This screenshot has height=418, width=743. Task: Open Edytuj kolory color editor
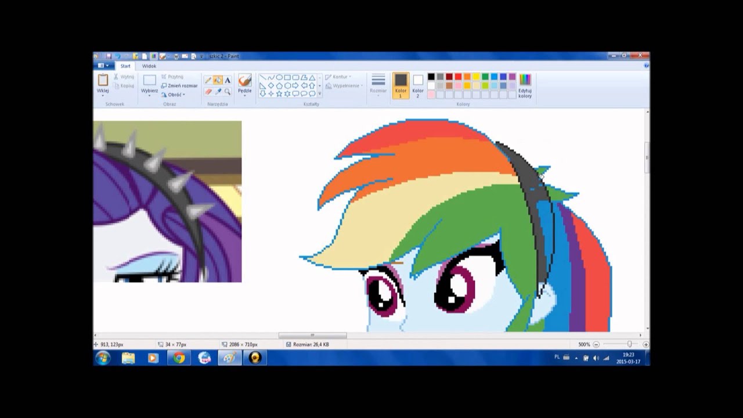click(525, 85)
